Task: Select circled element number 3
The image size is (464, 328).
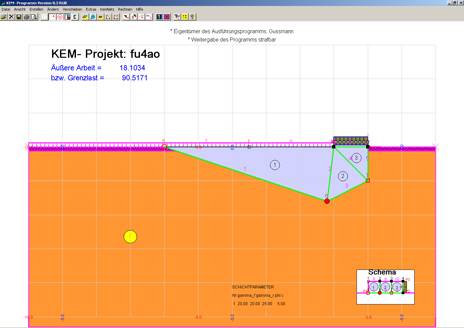Action: pos(357,158)
